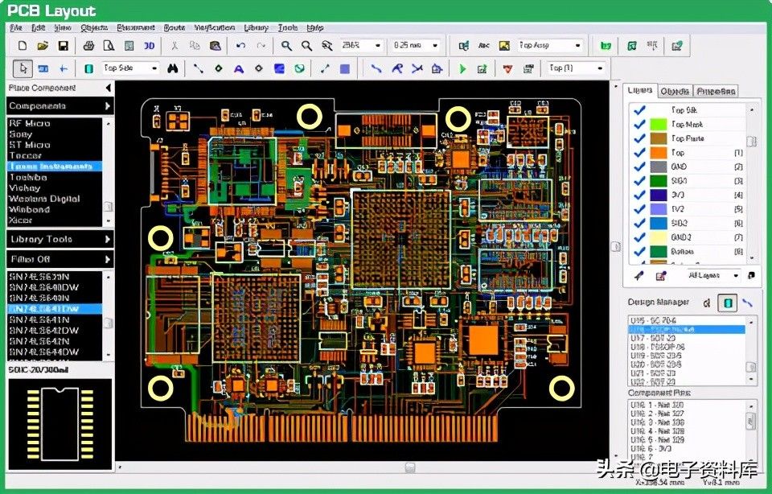Toggle visibility of the GND layer
Screen dimensions: 772x494
640,167
